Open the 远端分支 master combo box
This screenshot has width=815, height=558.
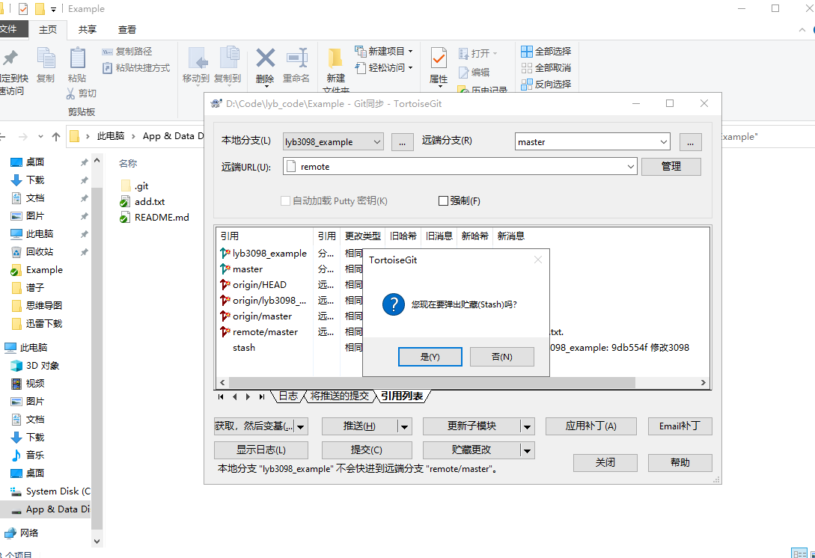coord(593,142)
